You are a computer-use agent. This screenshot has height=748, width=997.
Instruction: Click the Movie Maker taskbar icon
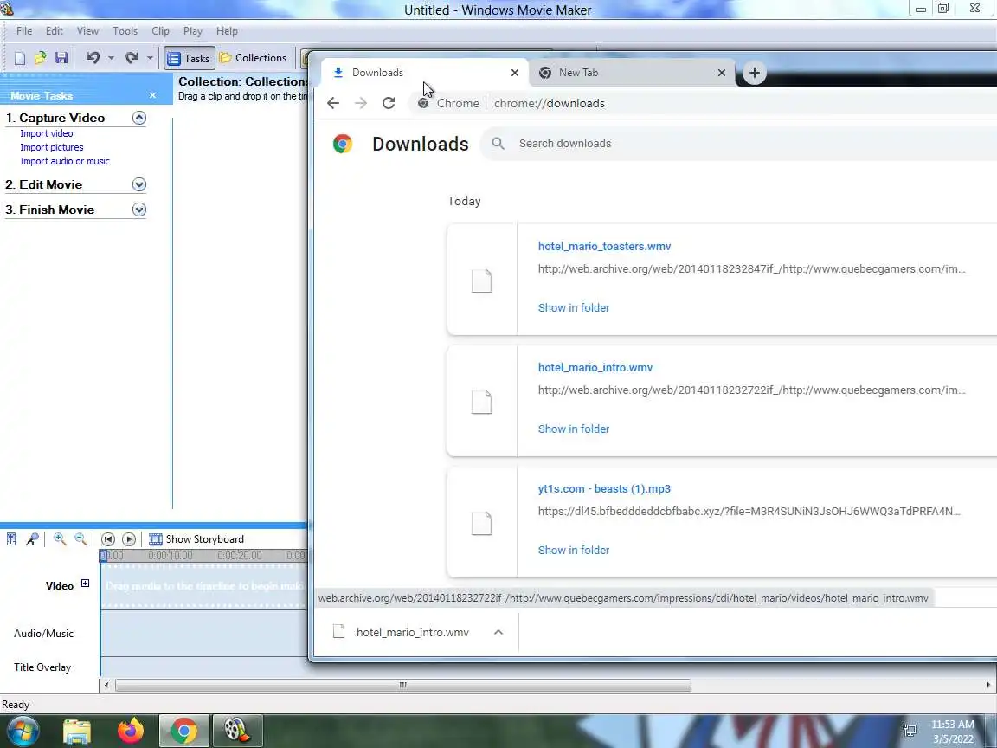[x=237, y=732]
